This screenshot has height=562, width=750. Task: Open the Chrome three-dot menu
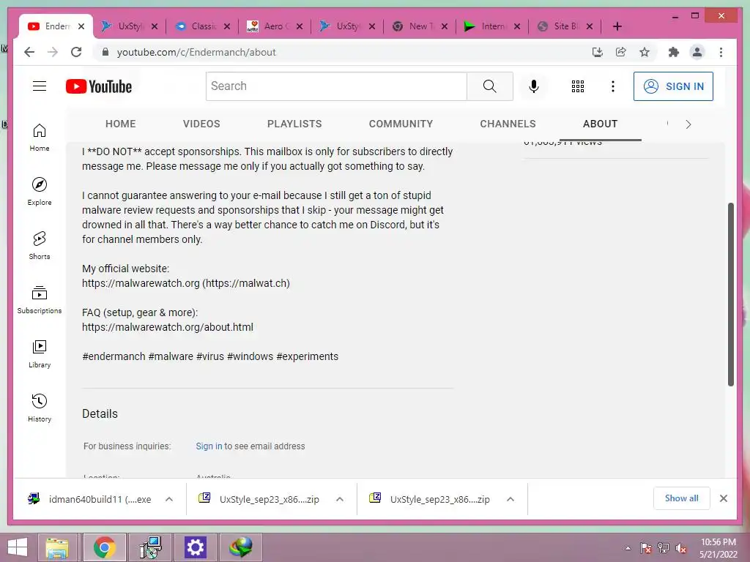pos(721,52)
